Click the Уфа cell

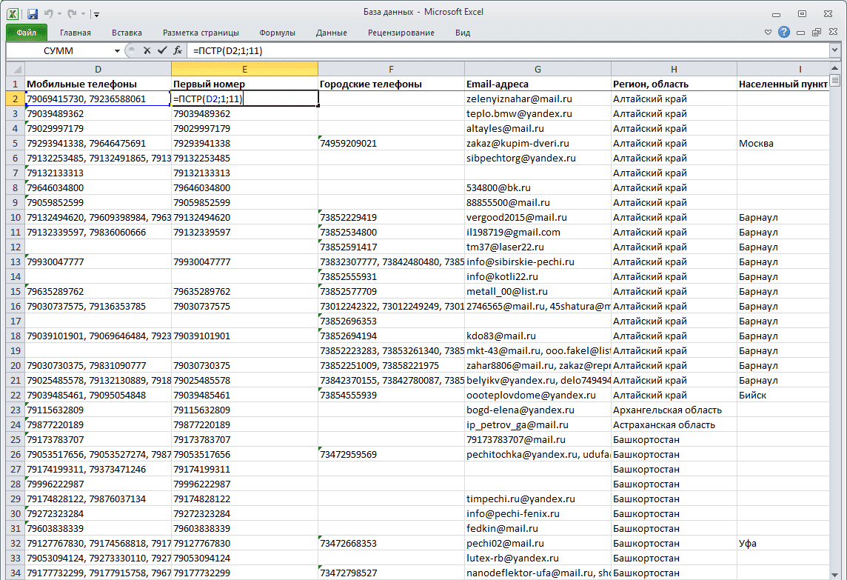(x=783, y=543)
